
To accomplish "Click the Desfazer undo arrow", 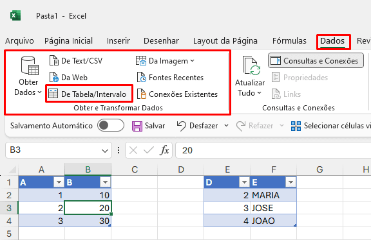I will tap(181, 126).
